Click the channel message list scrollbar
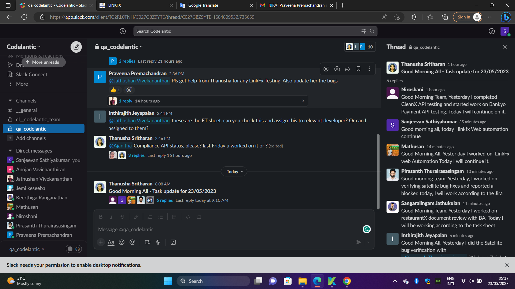Image resolution: width=515 pixels, height=289 pixels. click(378, 172)
